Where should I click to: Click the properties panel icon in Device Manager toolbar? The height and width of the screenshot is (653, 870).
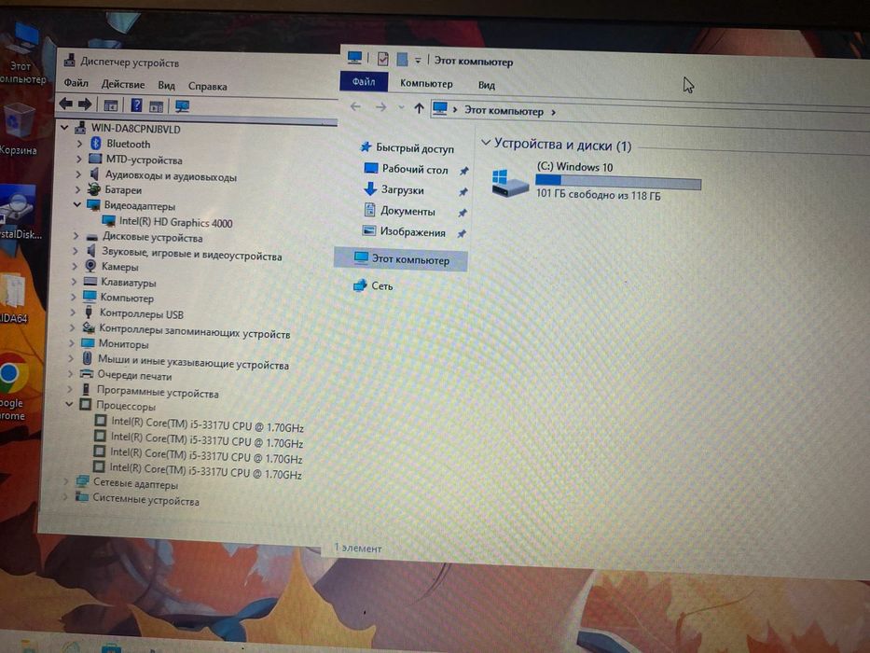tap(156, 105)
